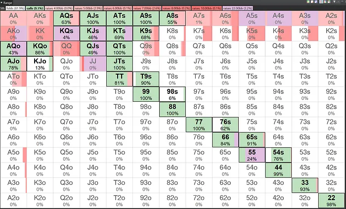Click the raises 5.00bb (2.9%) label

tap(89, 8)
